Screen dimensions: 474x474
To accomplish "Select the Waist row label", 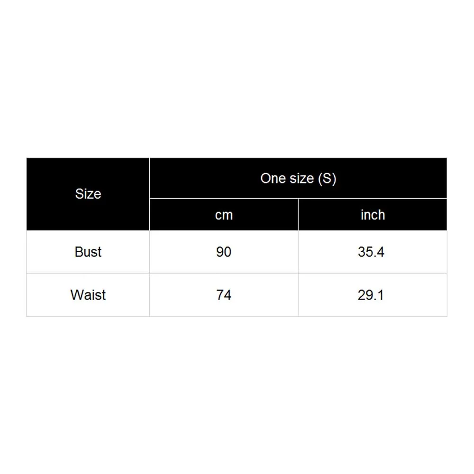I will pyautogui.click(x=88, y=295).
